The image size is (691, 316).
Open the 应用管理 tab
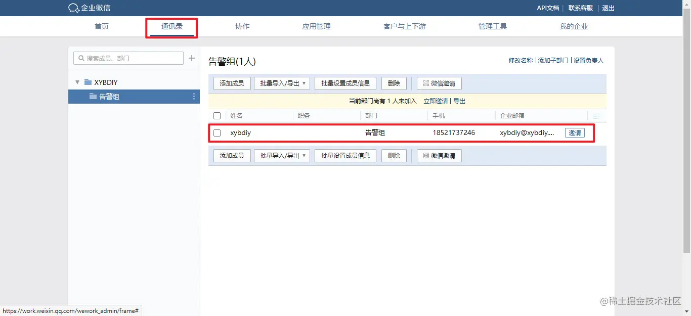317,26
